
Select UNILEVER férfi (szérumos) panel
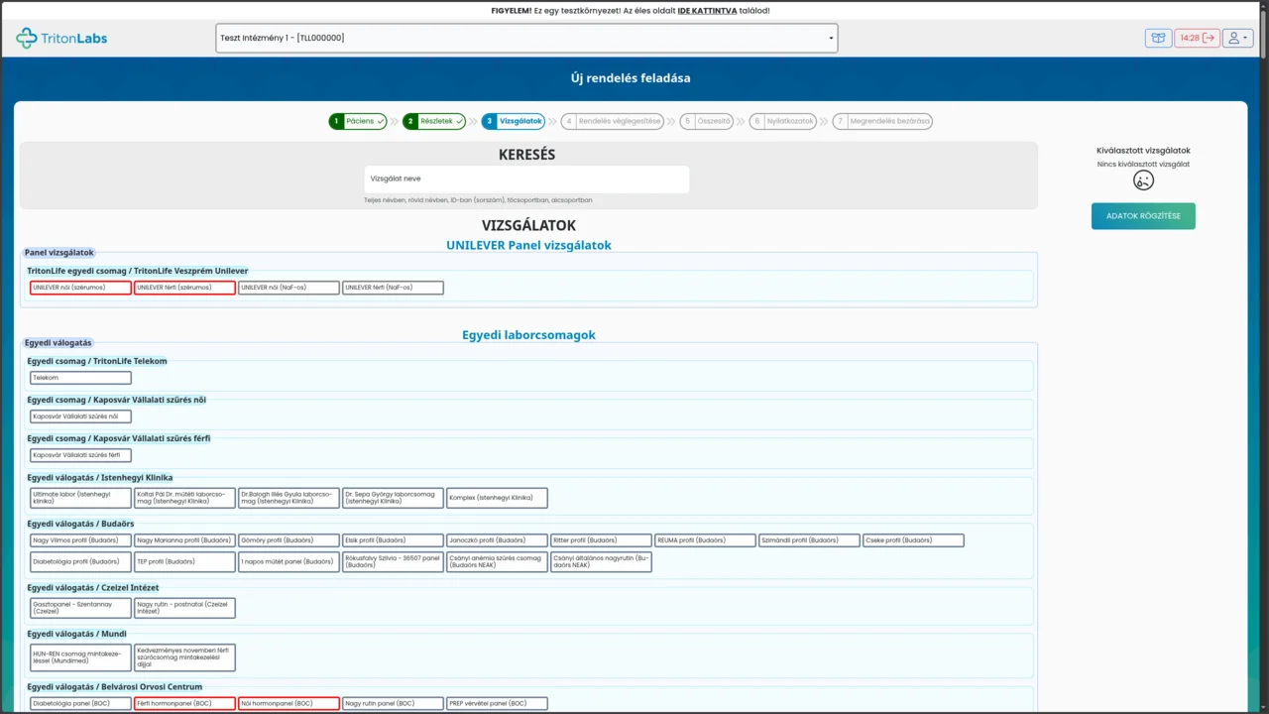(184, 288)
